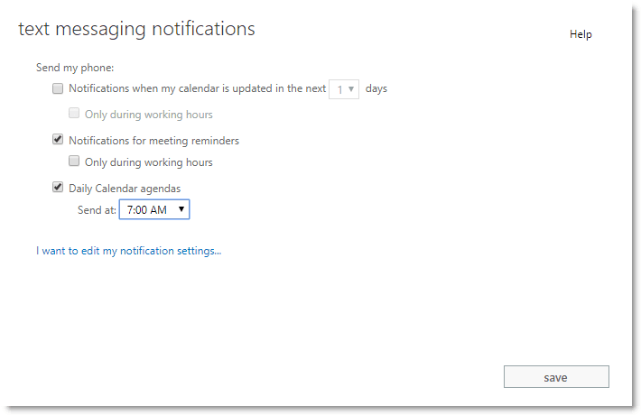Uncheck Daily Calendar agendas checkbox
Image resolution: width=641 pixels, height=415 pixels.
[58, 188]
